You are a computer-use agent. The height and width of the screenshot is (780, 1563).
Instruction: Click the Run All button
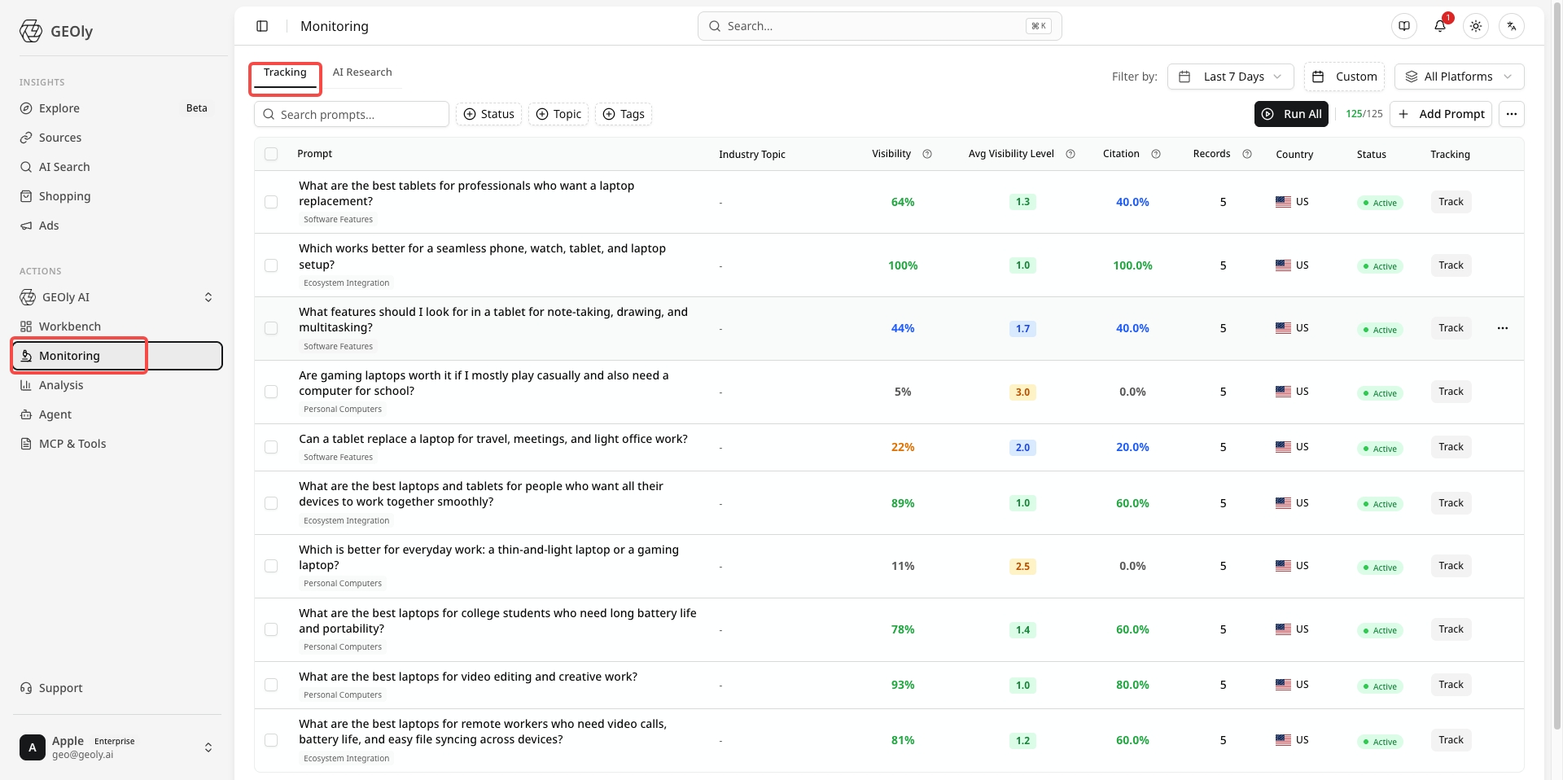click(1291, 114)
